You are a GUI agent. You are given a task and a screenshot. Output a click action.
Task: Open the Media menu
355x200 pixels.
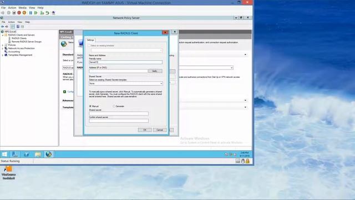click(x=22, y=8)
